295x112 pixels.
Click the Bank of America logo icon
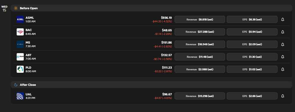pos(20,32)
